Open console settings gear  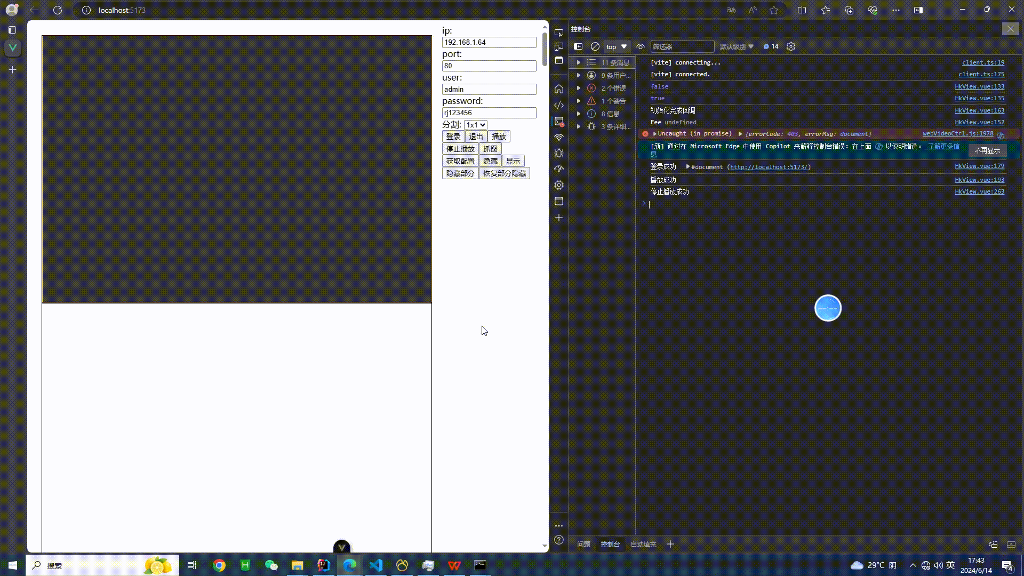click(x=791, y=46)
